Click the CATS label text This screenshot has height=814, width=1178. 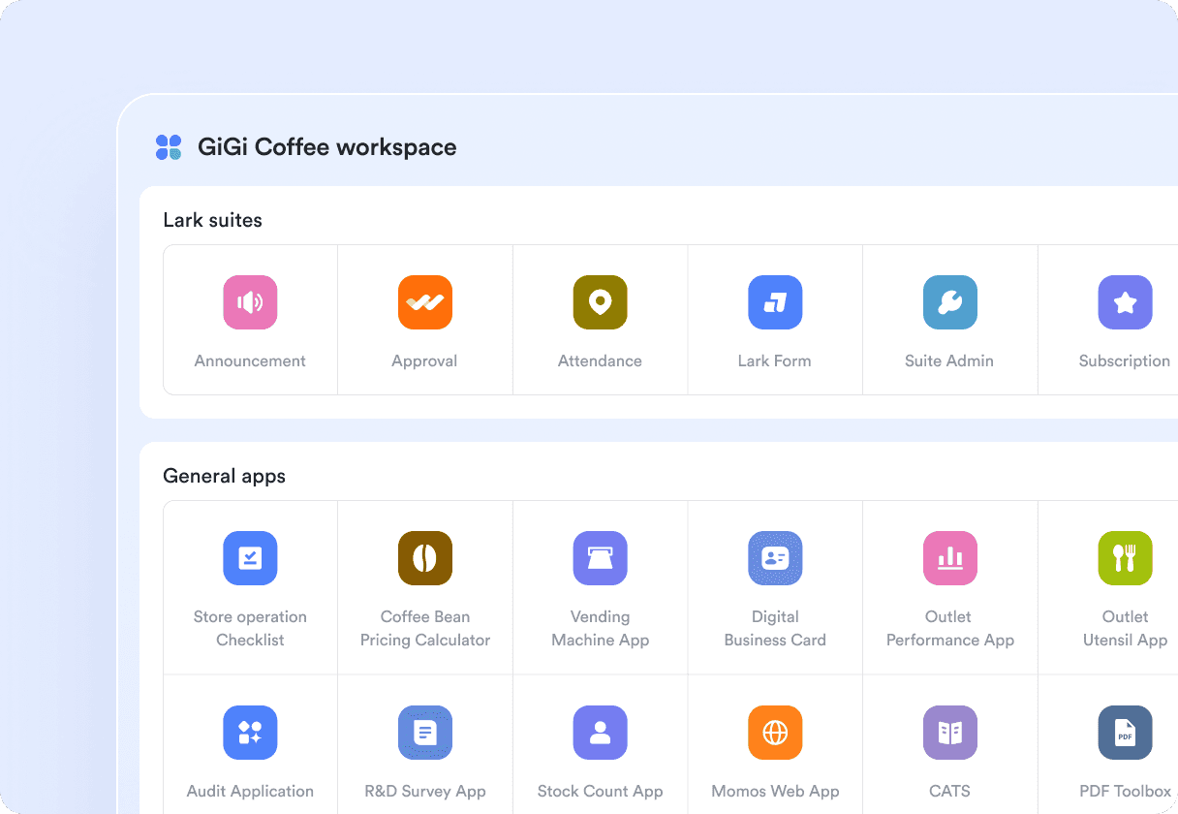pos(949,791)
